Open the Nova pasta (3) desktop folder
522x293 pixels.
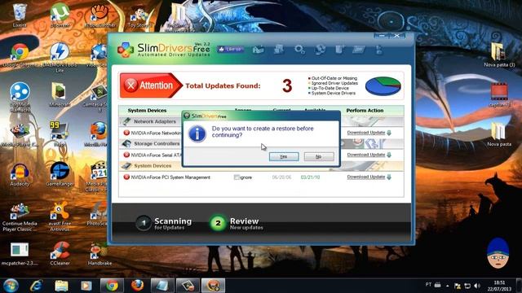pyautogui.click(x=499, y=55)
